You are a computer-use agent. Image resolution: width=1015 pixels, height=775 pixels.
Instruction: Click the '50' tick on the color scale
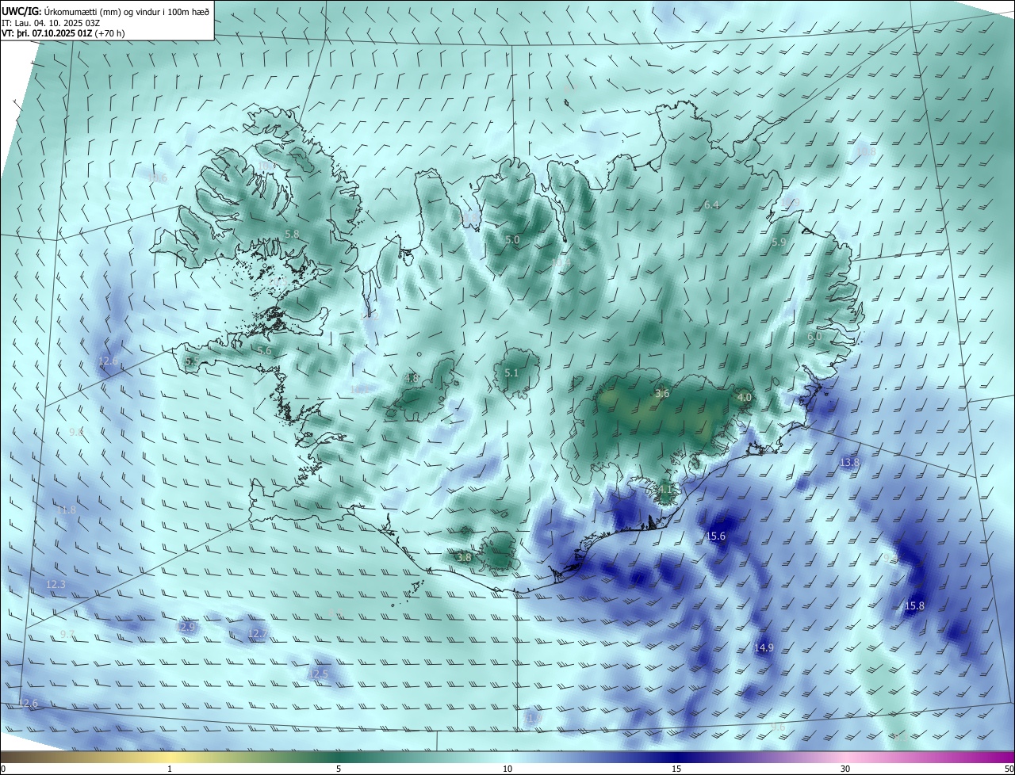1009,769
